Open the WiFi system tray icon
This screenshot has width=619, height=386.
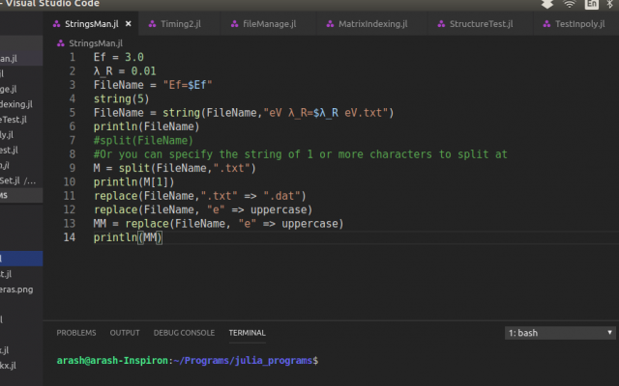(569, 4)
